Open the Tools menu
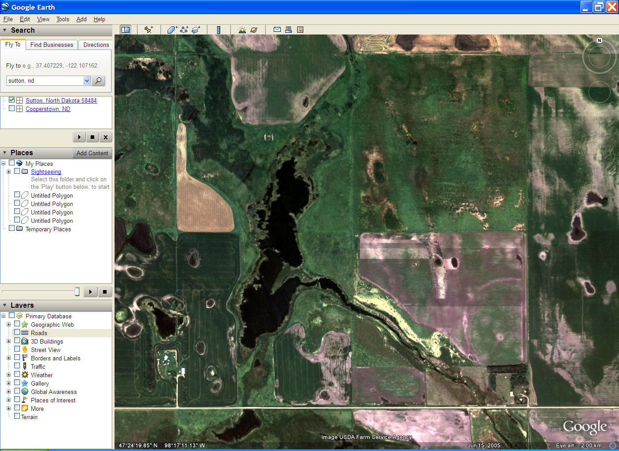Screen dimensions: 619x451 pos(63,19)
